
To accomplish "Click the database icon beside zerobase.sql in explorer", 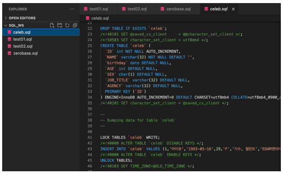I will coord(10,53).
